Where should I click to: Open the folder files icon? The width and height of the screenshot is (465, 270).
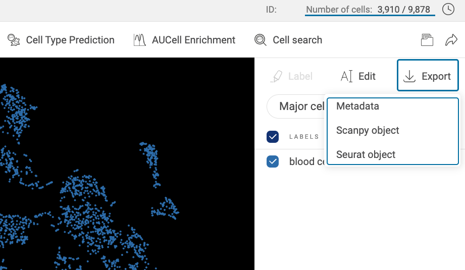tap(427, 40)
